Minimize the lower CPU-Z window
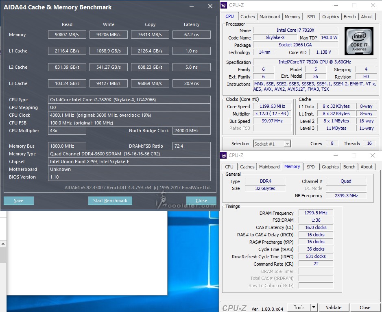382x312 pixels. click(336, 155)
